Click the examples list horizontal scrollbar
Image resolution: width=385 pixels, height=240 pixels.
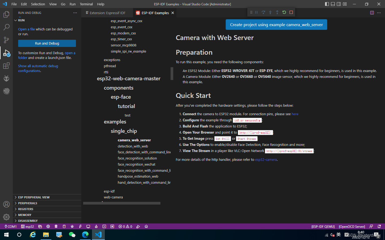coord(122,203)
